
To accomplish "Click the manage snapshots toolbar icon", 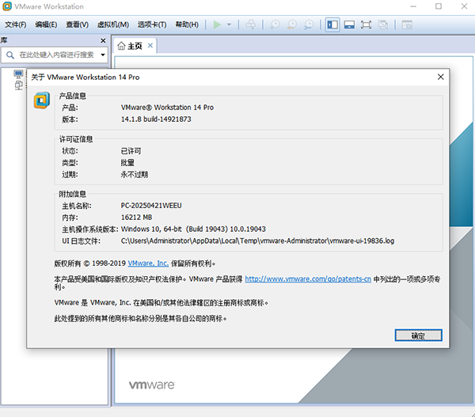I will (309, 25).
